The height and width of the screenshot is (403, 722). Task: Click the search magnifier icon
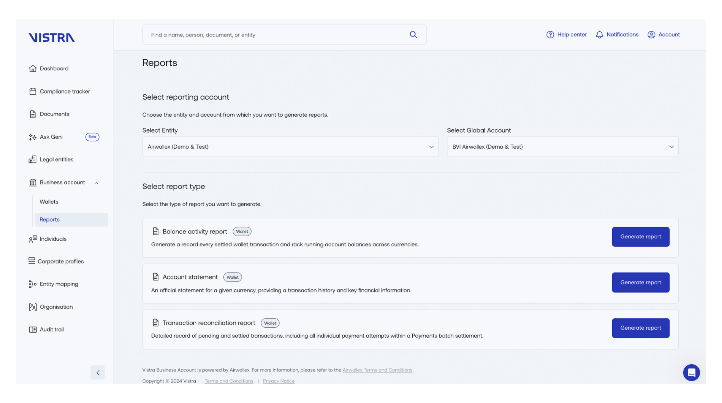pos(413,35)
